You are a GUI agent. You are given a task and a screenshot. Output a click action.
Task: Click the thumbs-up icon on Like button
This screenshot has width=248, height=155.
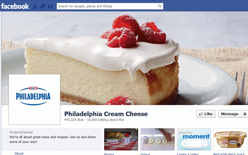[x=201, y=114]
